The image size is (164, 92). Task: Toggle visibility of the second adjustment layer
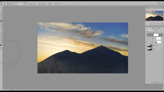pos(146,39)
